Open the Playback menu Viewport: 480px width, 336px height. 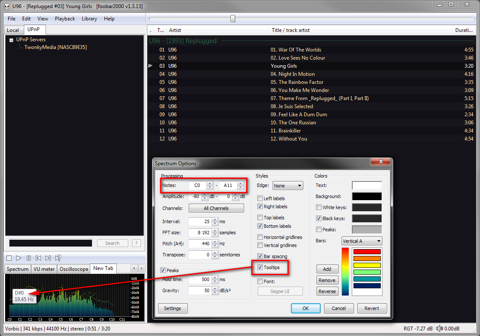tap(65, 19)
